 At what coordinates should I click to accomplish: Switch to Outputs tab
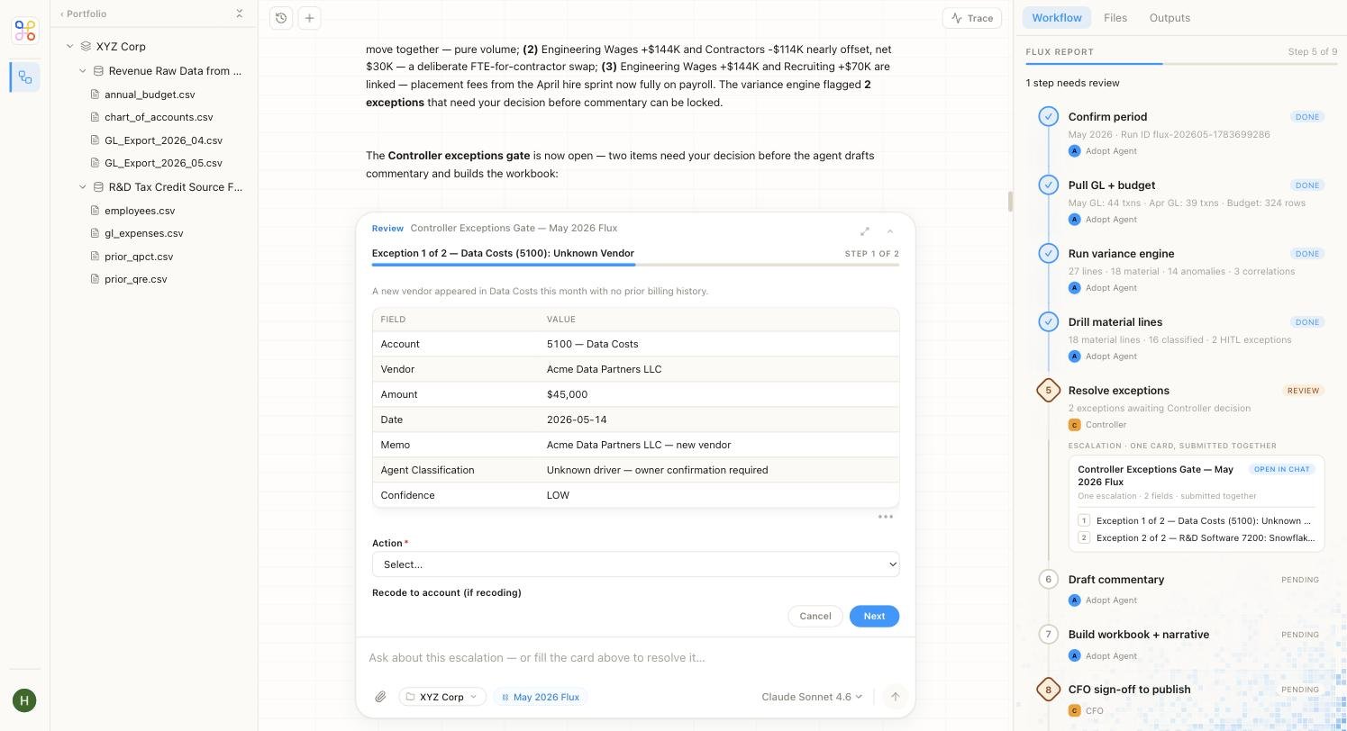coord(1170,18)
